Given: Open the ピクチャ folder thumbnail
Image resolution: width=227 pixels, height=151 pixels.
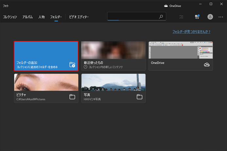Looking at the screenshot, I should click(46, 82).
